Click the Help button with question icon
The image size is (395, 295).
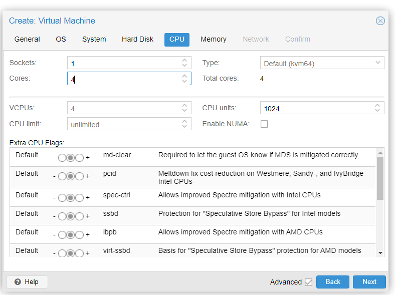tap(27, 282)
